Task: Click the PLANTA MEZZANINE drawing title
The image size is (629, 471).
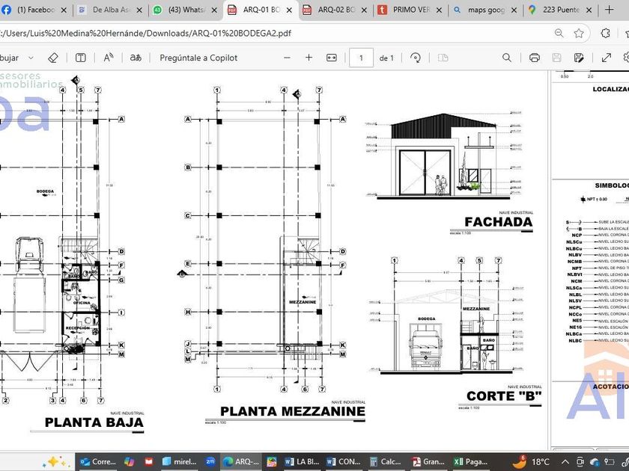Action: [293, 411]
